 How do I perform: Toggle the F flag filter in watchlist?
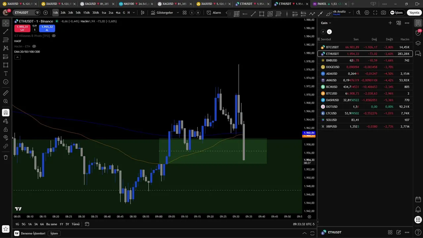click(x=323, y=32)
